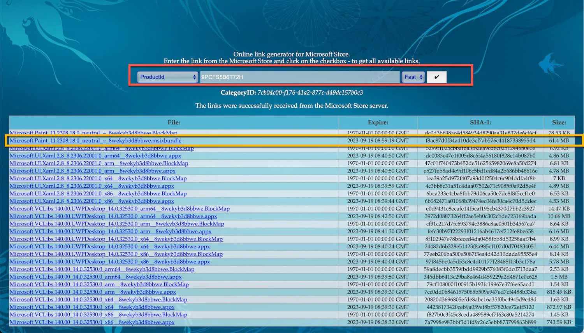The width and height of the screenshot is (584, 333).
Task: Click the "Expire:" column header
Action: [378, 122]
